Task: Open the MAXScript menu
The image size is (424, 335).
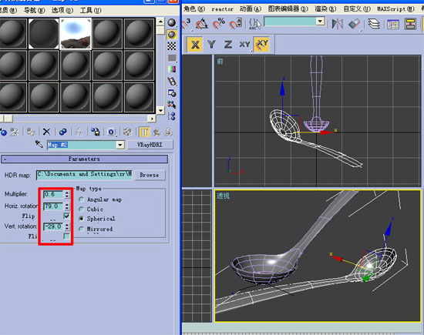Action: tap(395, 9)
